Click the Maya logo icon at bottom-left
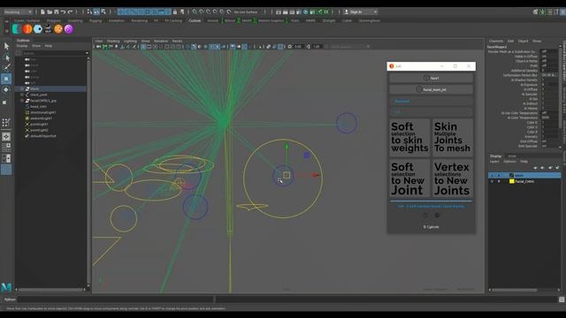566x318 pixels. (x=6, y=287)
